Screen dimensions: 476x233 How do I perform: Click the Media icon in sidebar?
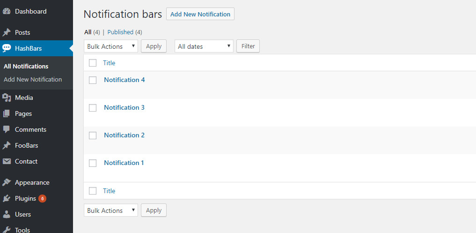click(x=7, y=98)
